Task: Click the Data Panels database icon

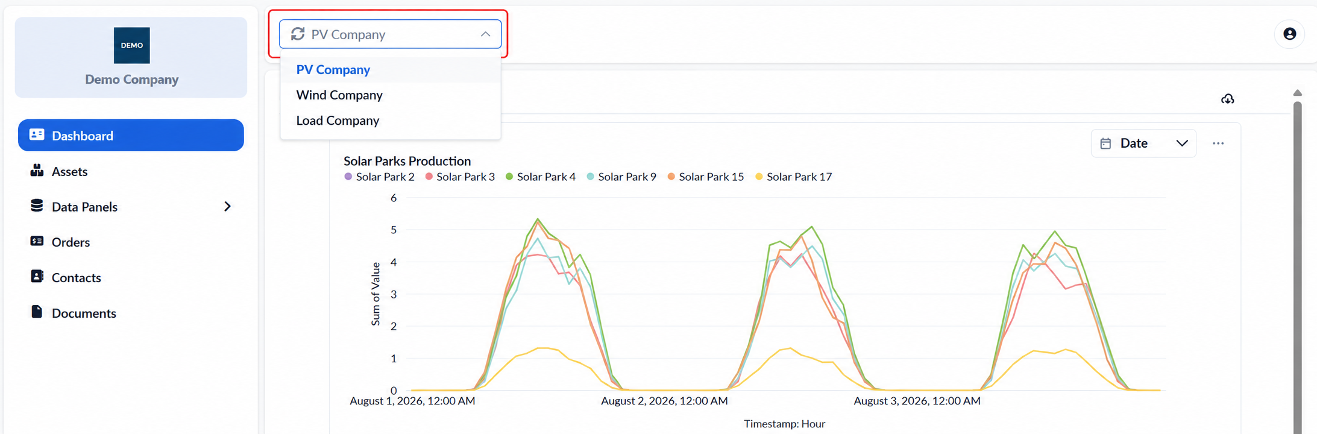Action: (x=37, y=206)
